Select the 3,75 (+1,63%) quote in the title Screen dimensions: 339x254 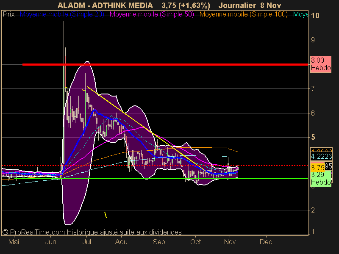pos(186,6)
